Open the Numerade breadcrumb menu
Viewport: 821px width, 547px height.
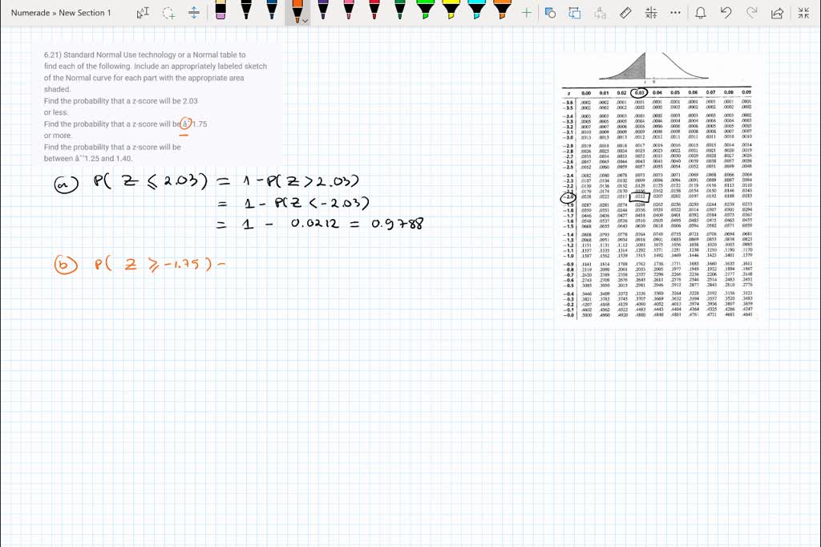31,13
